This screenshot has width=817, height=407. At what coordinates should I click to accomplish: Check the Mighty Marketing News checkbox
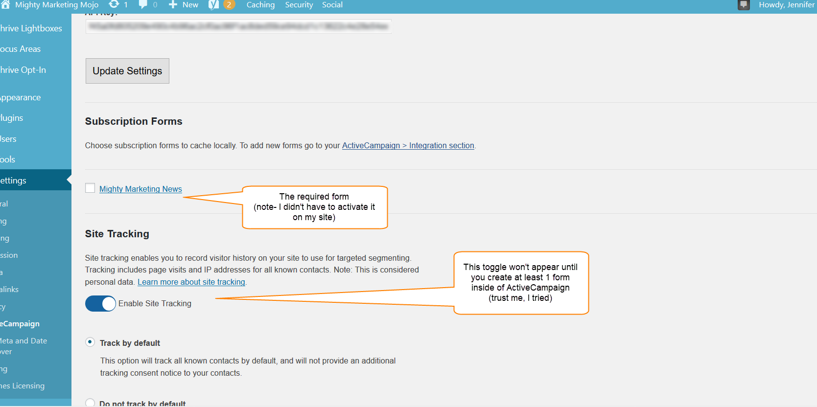coord(90,188)
